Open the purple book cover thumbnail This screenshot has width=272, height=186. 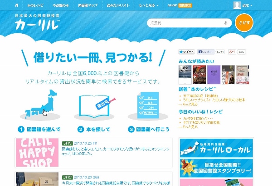214,75
